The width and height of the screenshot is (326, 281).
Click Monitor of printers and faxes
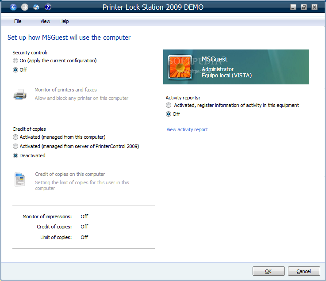pos(65,90)
